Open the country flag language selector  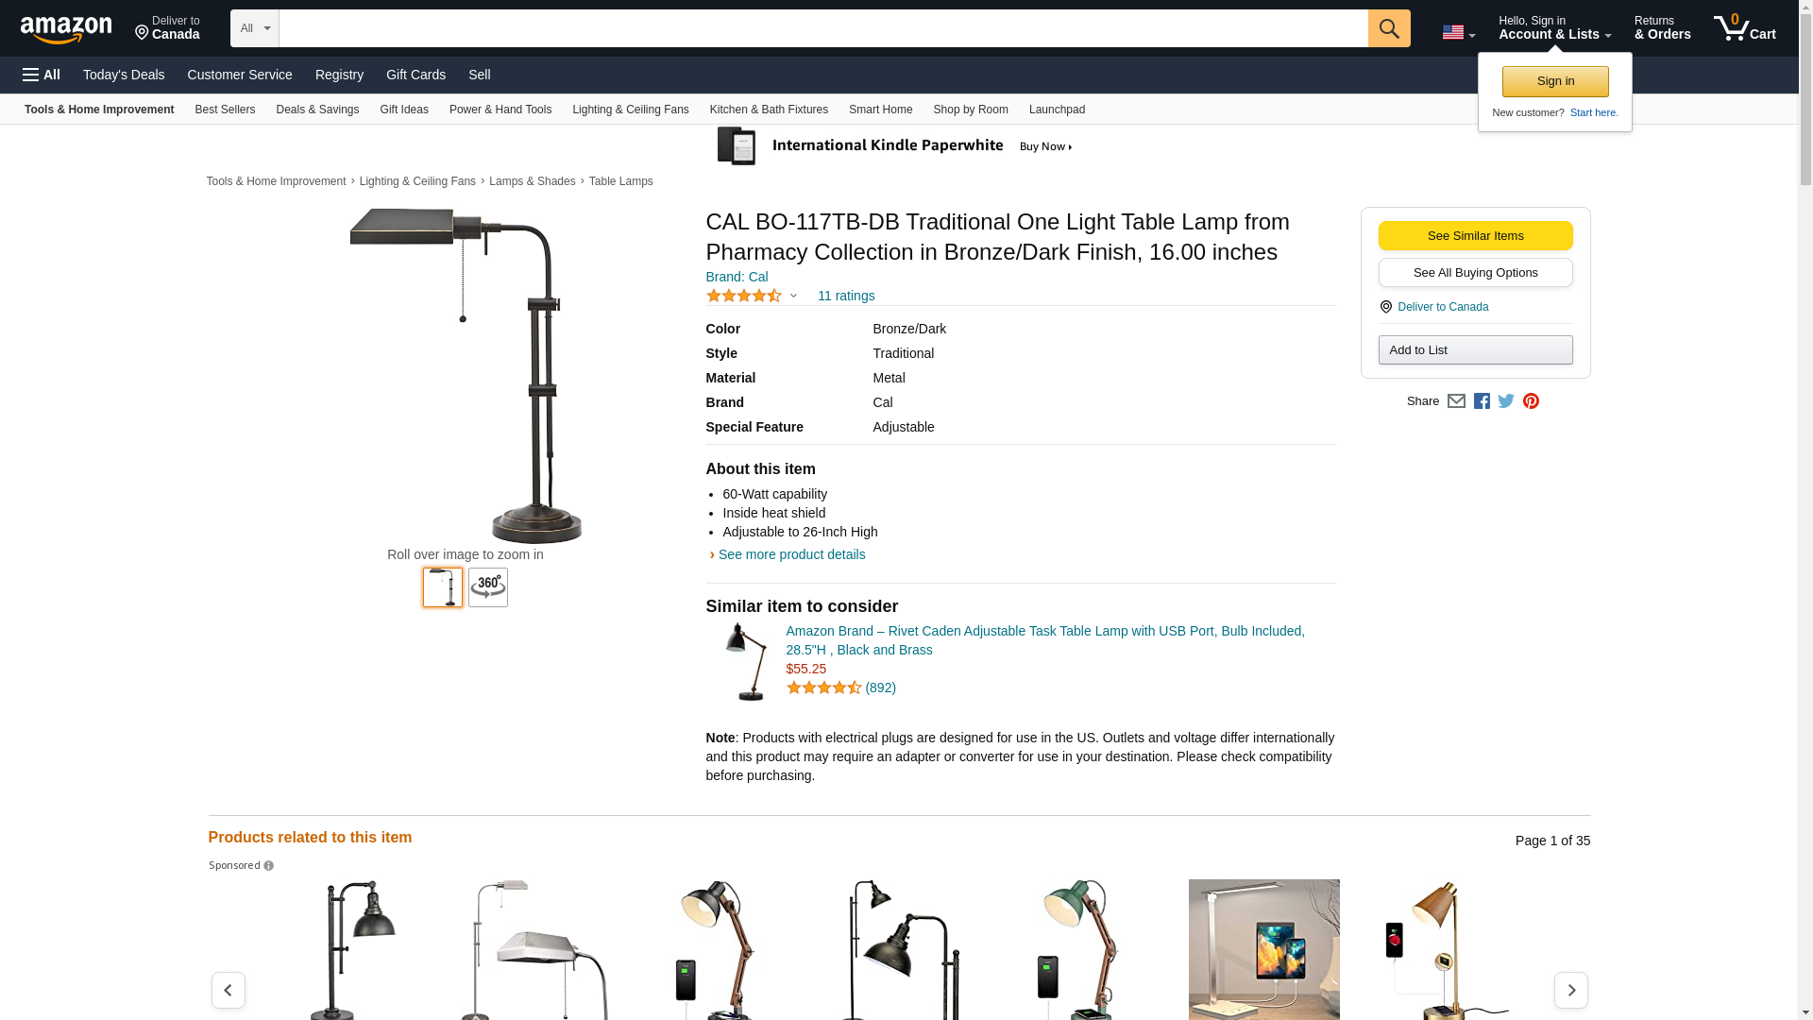(x=1458, y=32)
